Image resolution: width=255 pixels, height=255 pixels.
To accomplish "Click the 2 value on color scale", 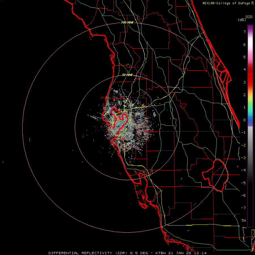I will tap(245, 95).
